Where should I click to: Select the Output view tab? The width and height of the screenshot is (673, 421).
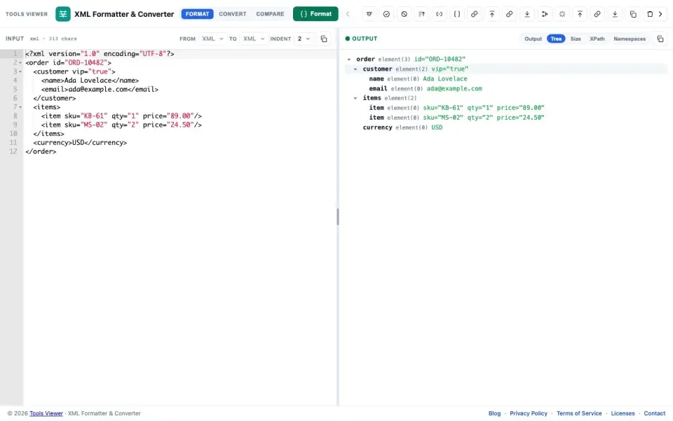click(533, 39)
